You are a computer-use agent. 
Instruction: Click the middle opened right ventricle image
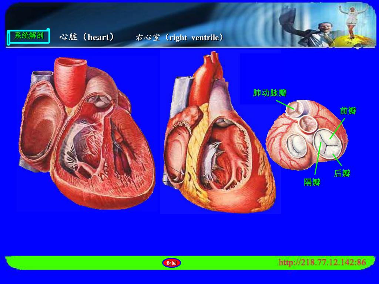[x=220, y=132]
